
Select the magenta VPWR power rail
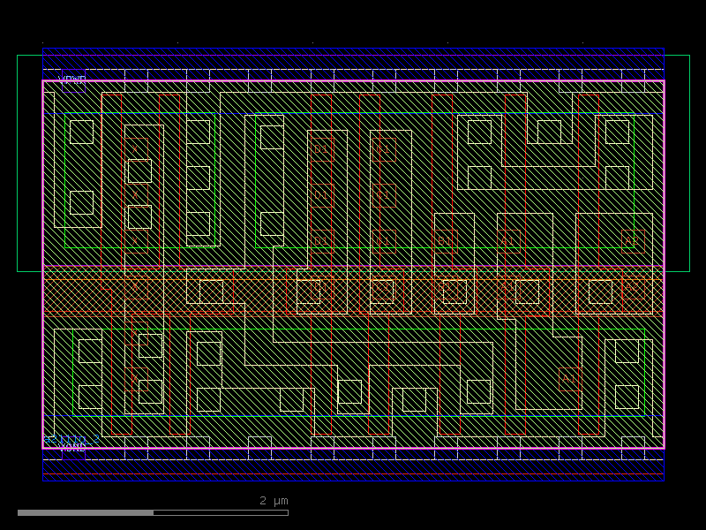point(353,79)
